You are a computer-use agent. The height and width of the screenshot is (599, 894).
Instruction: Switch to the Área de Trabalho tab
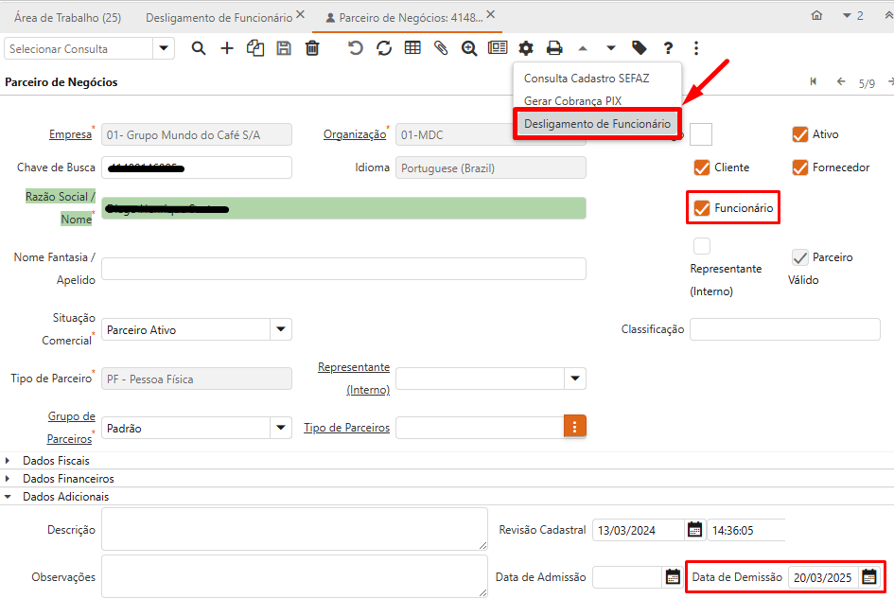pos(67,17)
